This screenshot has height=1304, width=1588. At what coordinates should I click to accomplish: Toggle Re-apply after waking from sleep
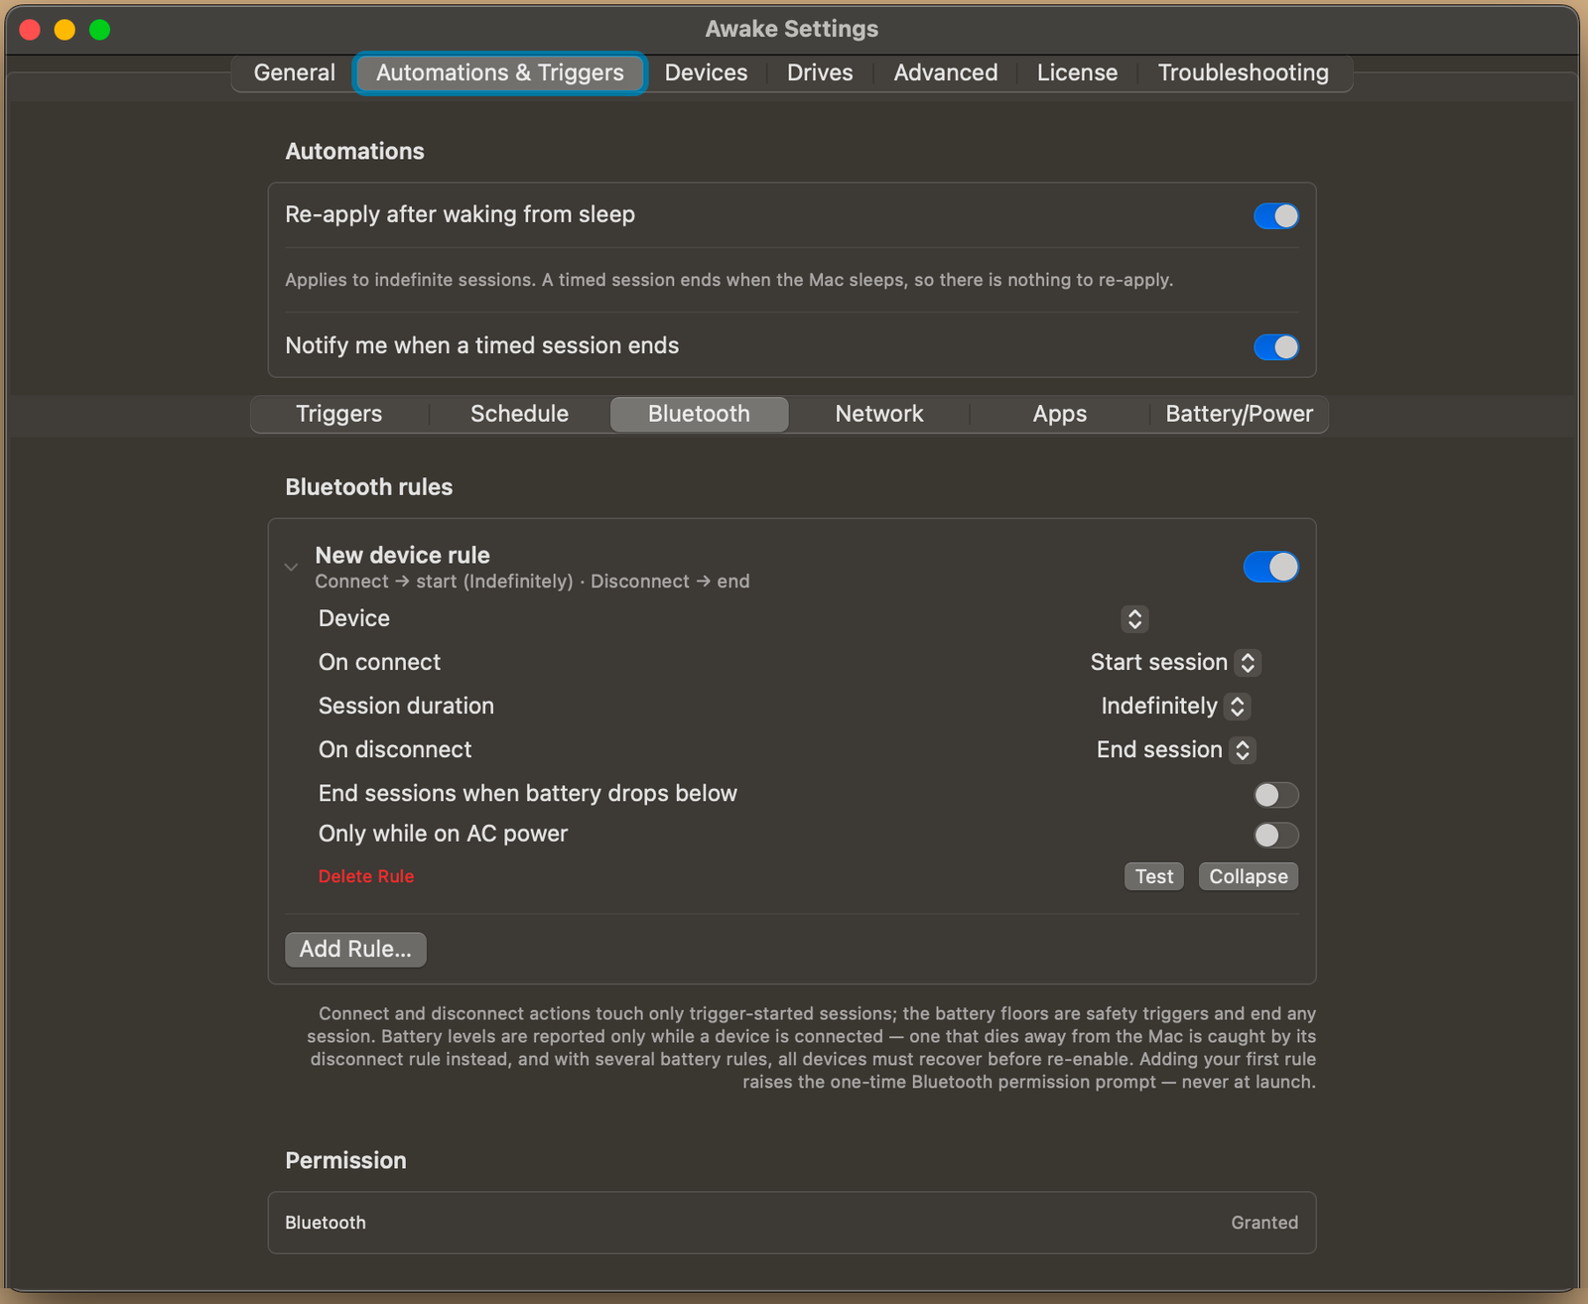pos(1275,215)
